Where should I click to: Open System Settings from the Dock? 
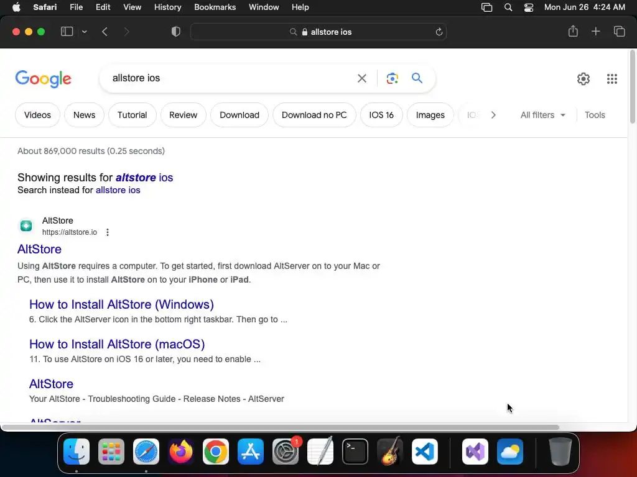pos(285,451)
